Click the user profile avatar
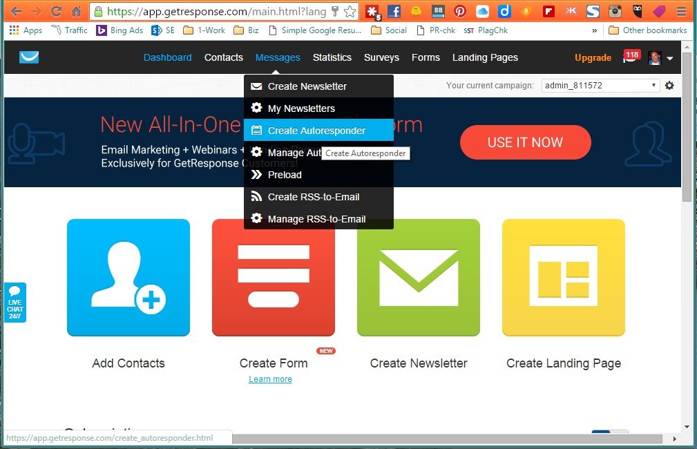This screenshot has height=449, width=697. point(654,58)
